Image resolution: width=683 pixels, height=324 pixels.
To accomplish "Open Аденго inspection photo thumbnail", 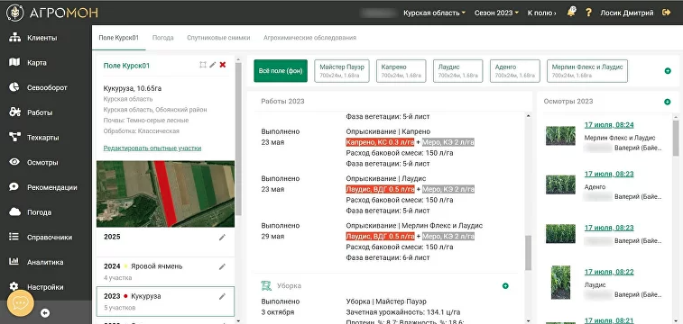I will tap(560, 184).
